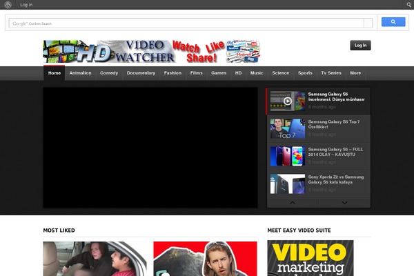Click Log in link in top admin bar
The height and width of the screenshot is (276, 414).
pos(26,5)
